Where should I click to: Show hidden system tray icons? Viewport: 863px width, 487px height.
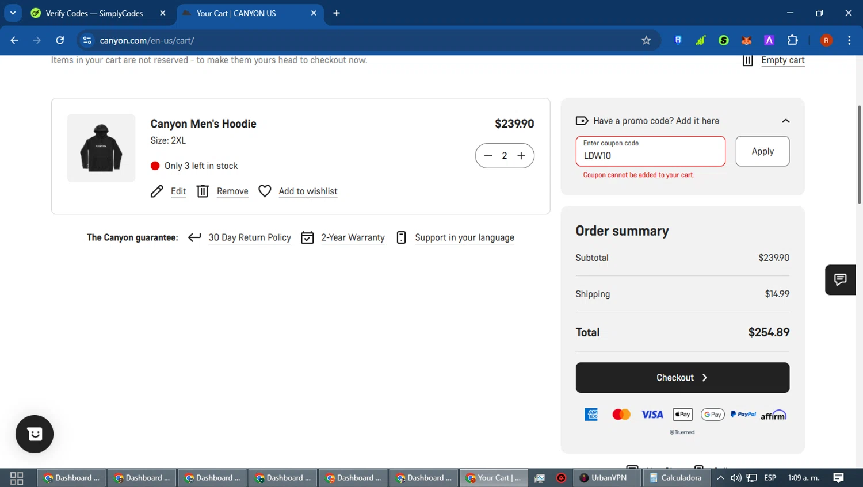[720, 478]
